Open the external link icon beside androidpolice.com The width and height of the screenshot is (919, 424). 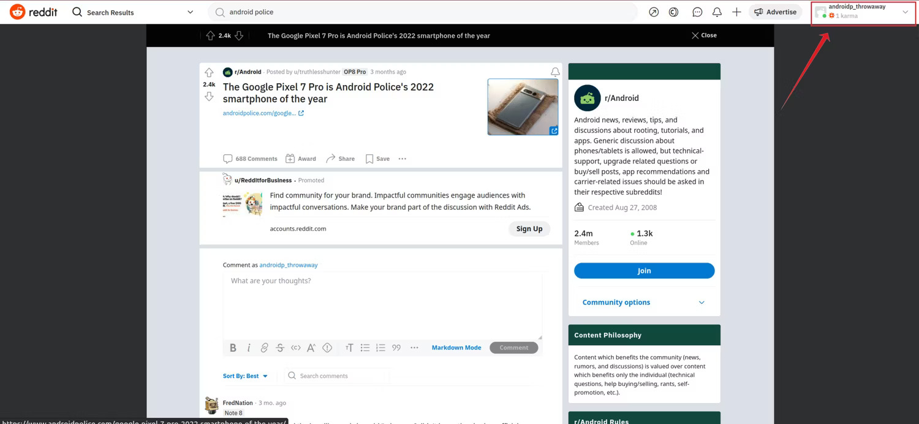[x=301, y=113]
